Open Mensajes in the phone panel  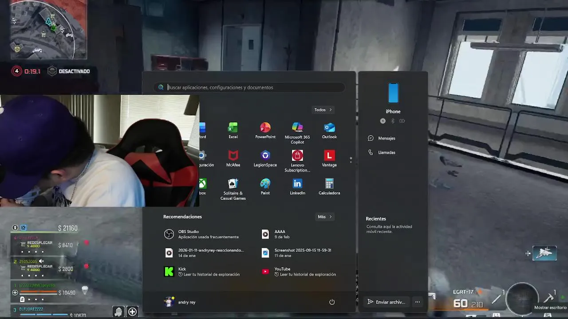(x=382, y=138)
